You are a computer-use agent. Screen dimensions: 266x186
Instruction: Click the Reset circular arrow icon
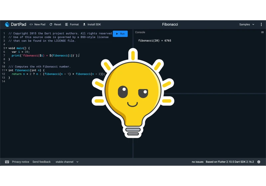[51, 24]
